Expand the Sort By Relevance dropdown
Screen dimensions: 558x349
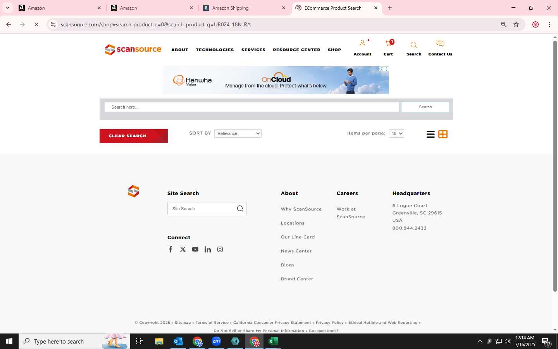point(238,133)
